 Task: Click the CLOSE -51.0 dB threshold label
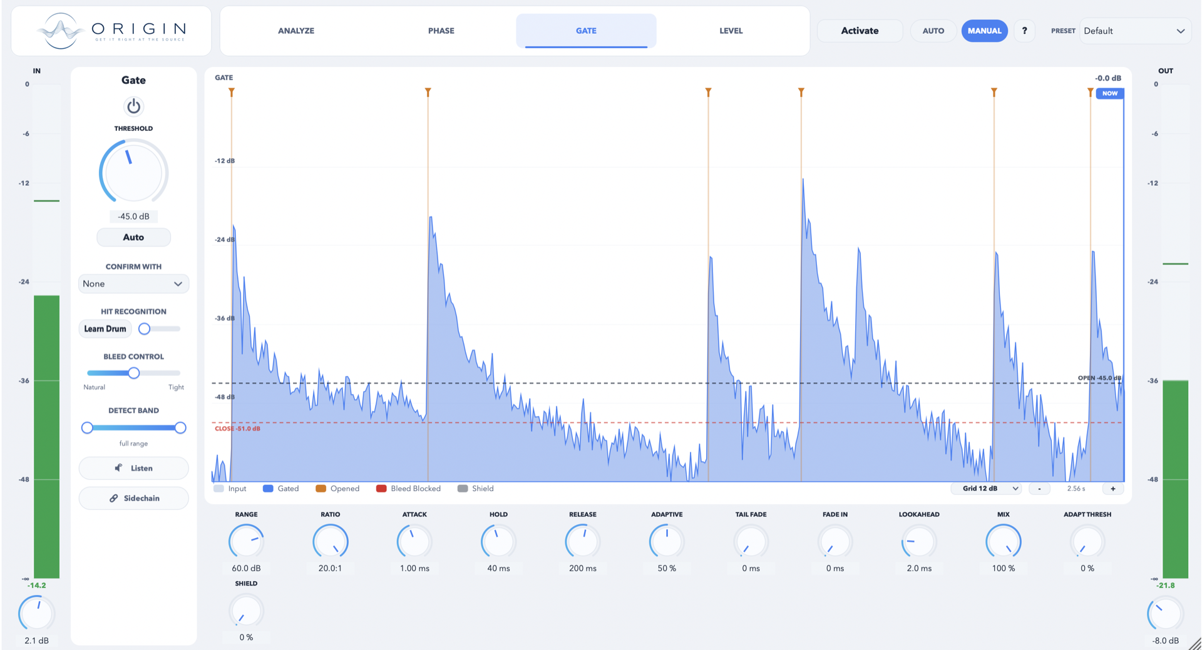[237, 429]
